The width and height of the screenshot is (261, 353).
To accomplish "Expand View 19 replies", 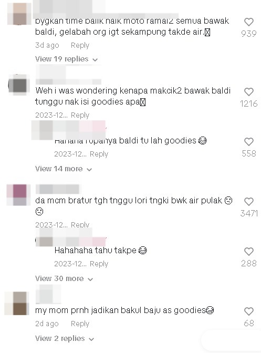I will pyautogui.click(x=66, y=59).
